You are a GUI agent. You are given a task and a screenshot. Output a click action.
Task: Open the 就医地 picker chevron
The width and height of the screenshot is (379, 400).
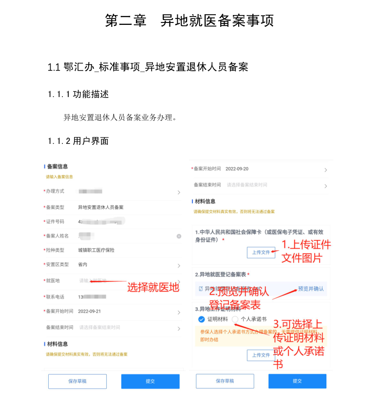point(179,281)
